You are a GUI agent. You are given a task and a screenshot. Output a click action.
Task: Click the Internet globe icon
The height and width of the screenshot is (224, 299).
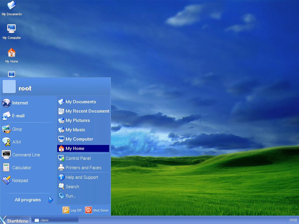[x=6, y=103]
